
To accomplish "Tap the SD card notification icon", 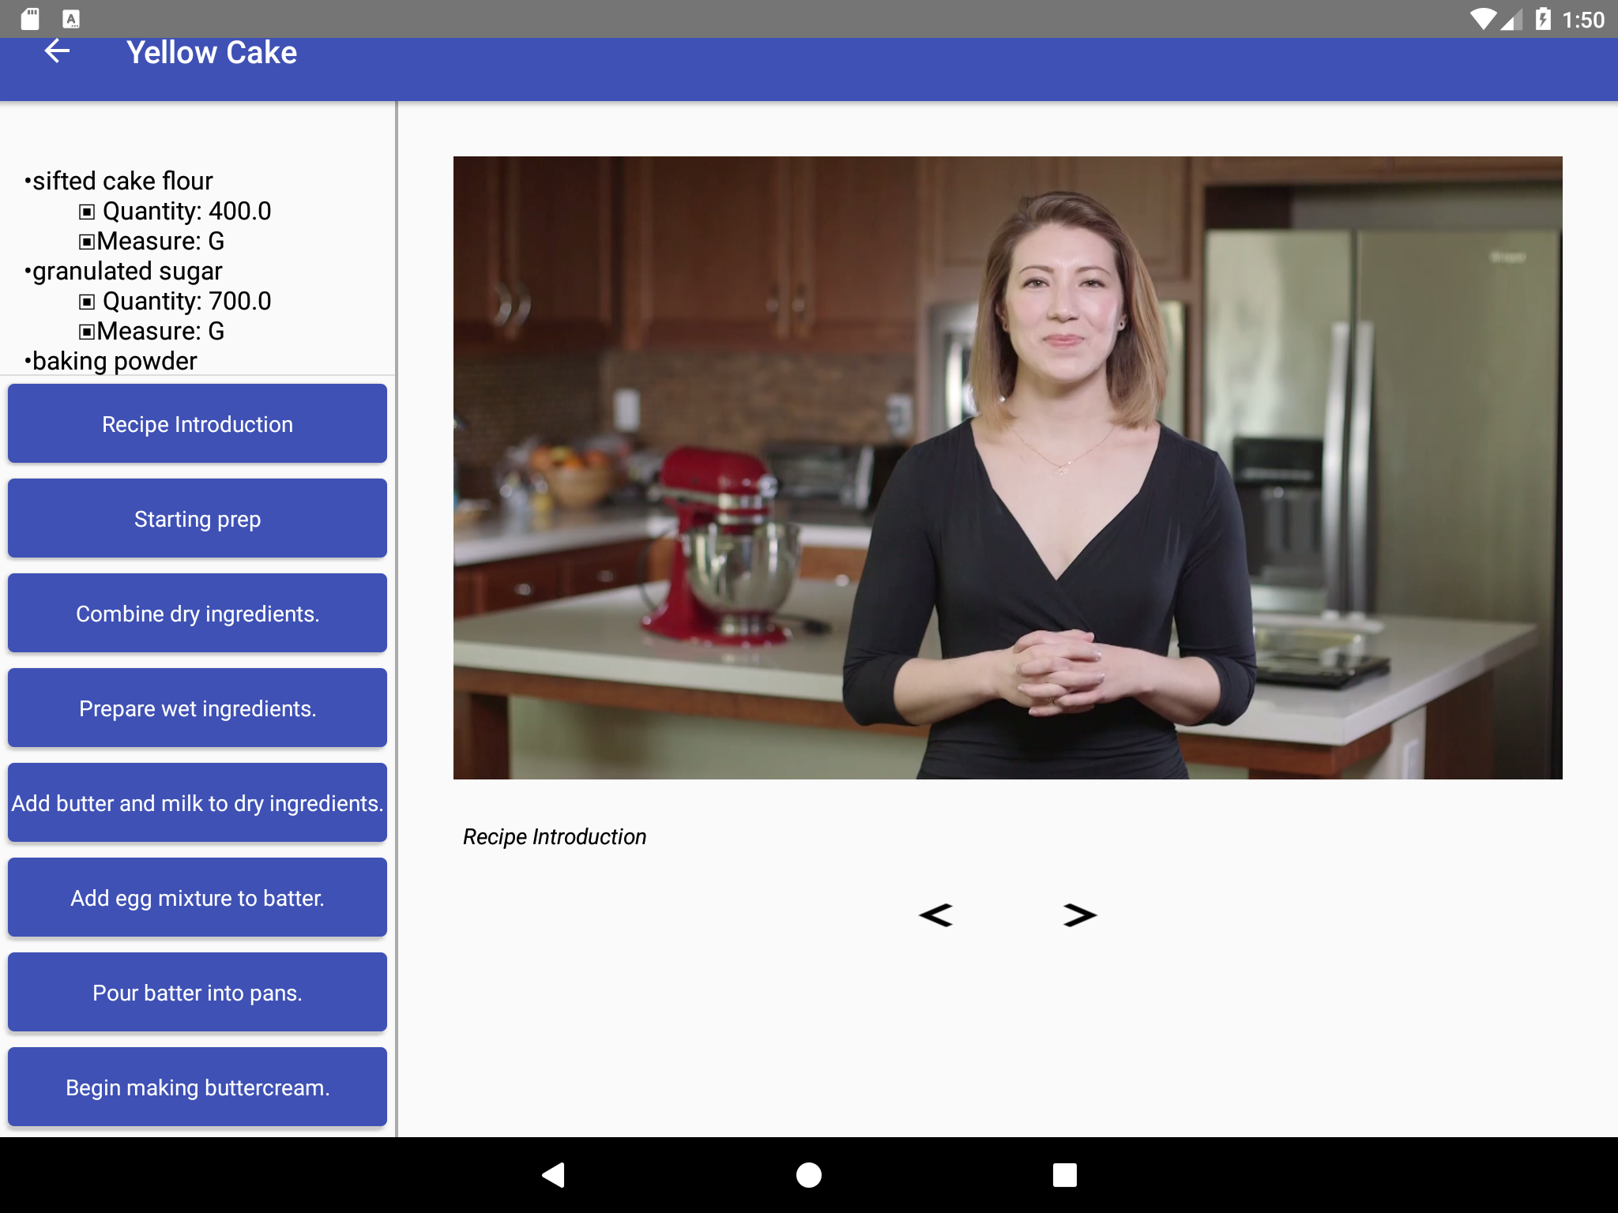I will [x=30, y=19].
